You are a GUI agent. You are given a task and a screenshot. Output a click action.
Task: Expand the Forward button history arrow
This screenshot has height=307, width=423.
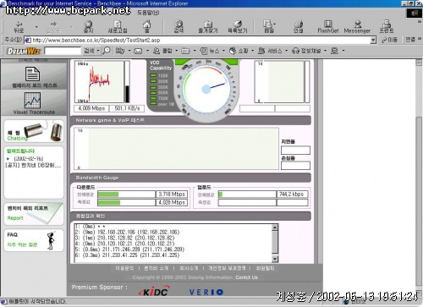[x=71, y=27]
